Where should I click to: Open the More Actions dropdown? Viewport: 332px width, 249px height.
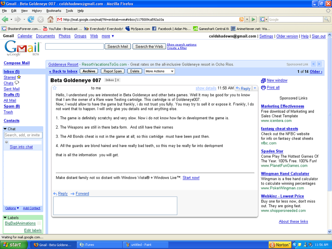160,71
